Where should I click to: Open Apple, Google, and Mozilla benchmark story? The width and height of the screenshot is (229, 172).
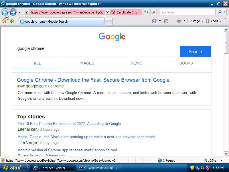(x=86, y=137)
